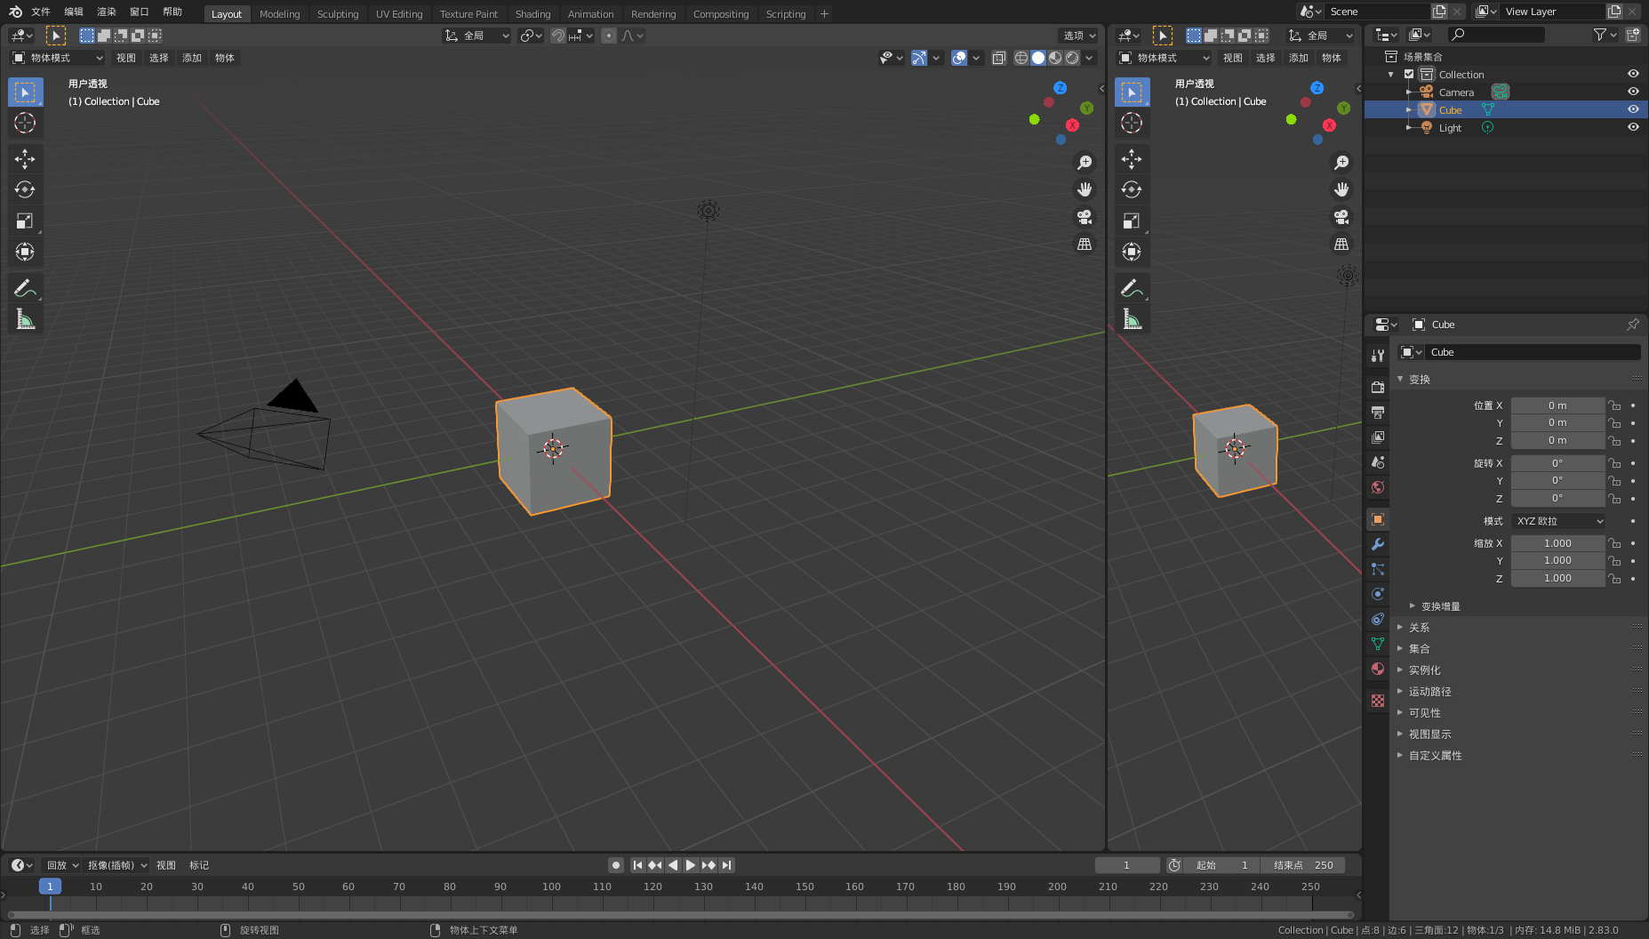Click the 缩放 Y value slider
1649x939 pixels.
coord(1557,560)
